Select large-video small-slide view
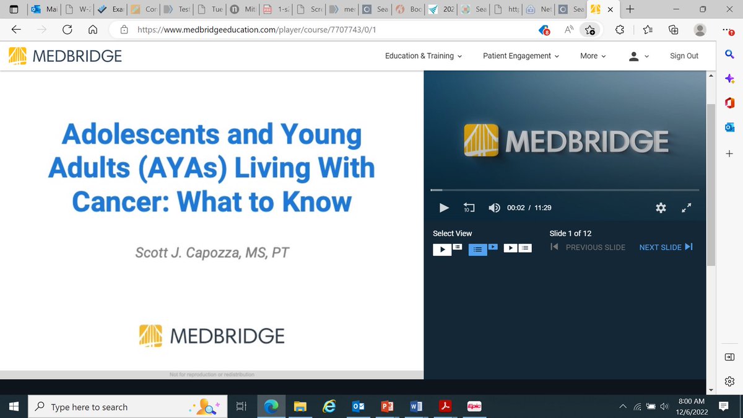 click(x=447, y=249)
